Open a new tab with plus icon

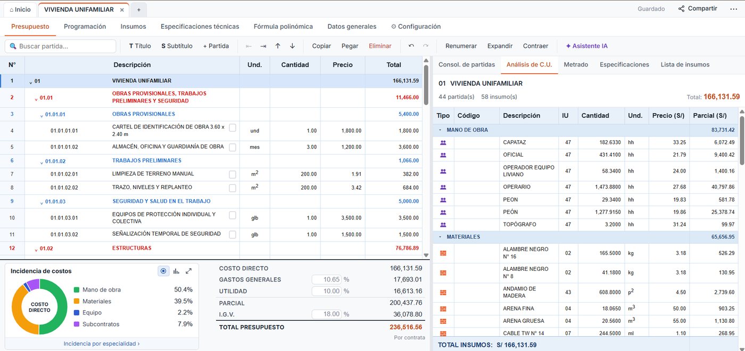(x=139, y=10)
